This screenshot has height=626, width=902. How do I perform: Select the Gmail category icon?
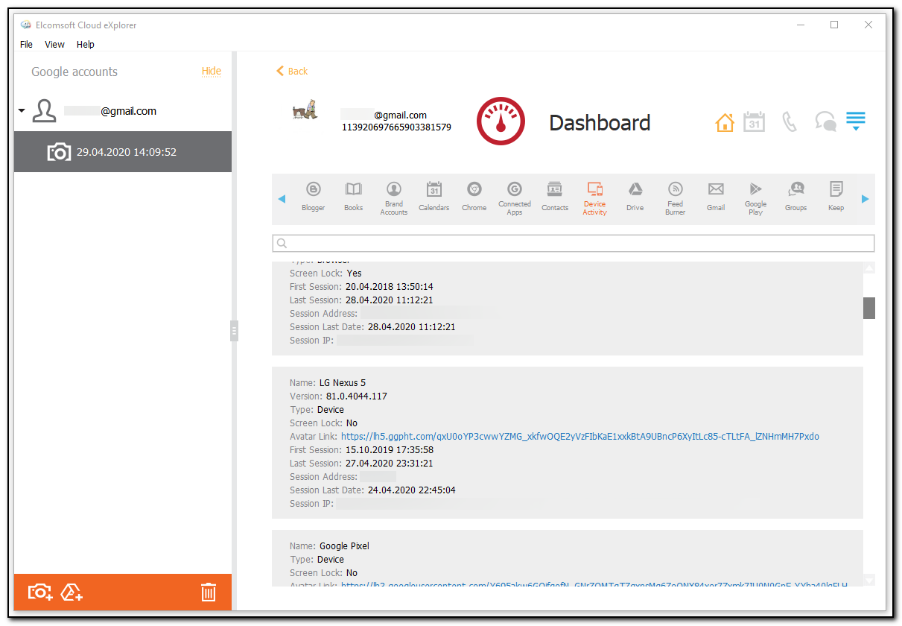[715, 196]
